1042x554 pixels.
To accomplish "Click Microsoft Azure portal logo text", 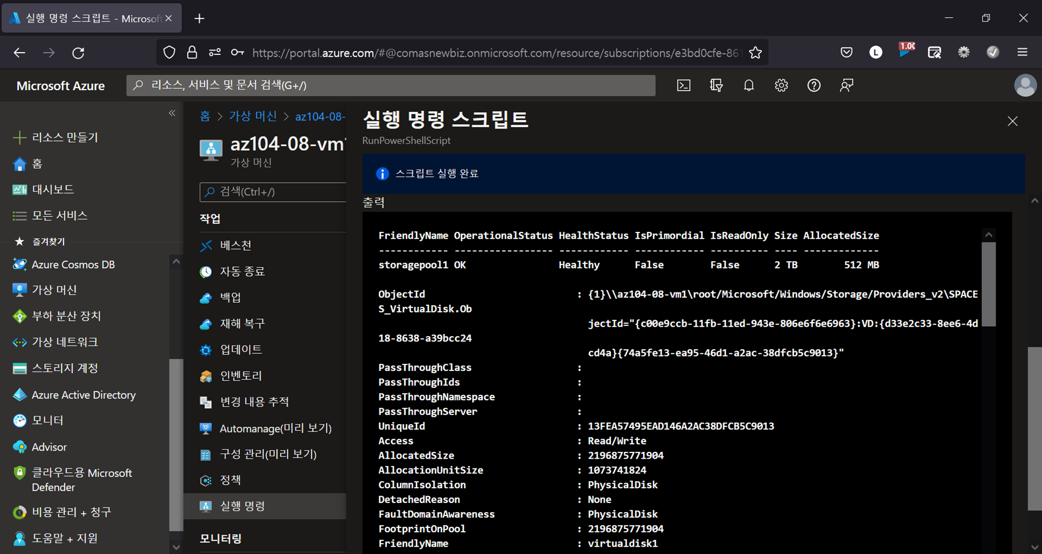I will 60,85.
